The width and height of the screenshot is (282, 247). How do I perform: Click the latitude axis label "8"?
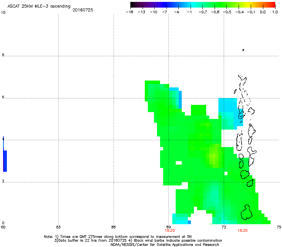[x=3, y=55]
